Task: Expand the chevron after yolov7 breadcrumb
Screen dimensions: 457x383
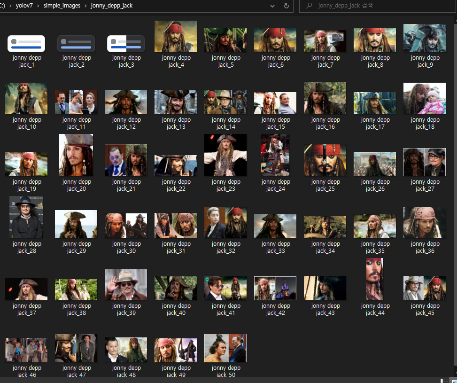Action: pyautogui.click(x=38, y=6)
